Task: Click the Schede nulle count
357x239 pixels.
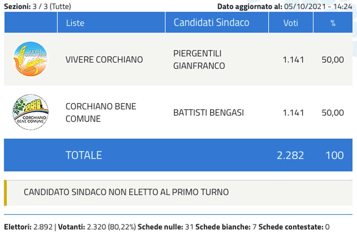Action: point(189,227)
